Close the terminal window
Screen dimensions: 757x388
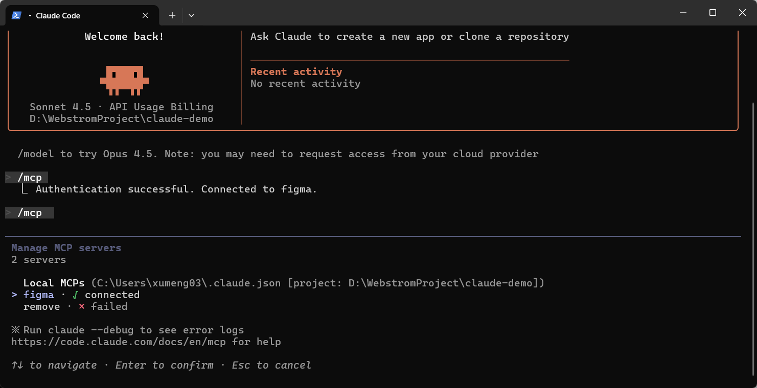coord(742,13)
